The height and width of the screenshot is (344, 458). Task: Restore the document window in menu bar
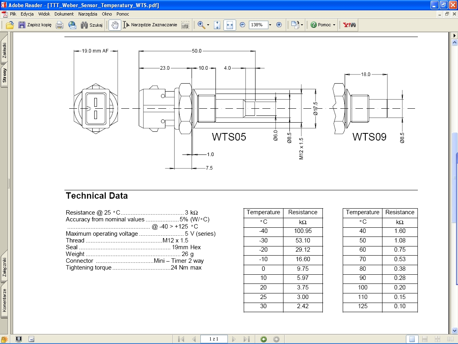(x=447, y=14)
